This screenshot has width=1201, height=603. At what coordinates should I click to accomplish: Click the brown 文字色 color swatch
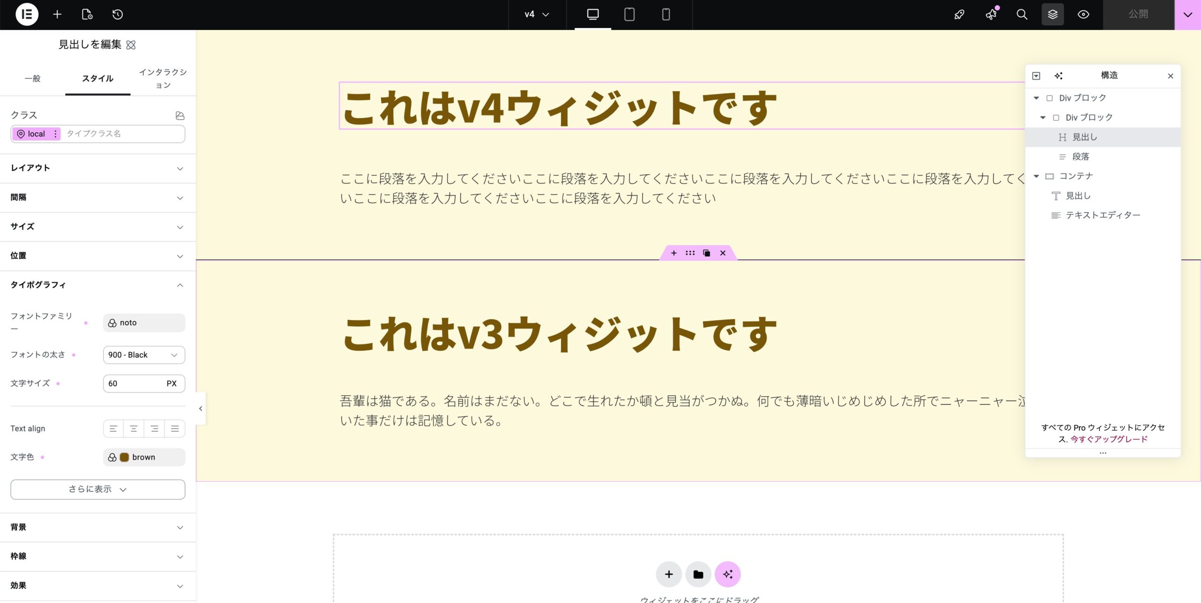point(124,457)
